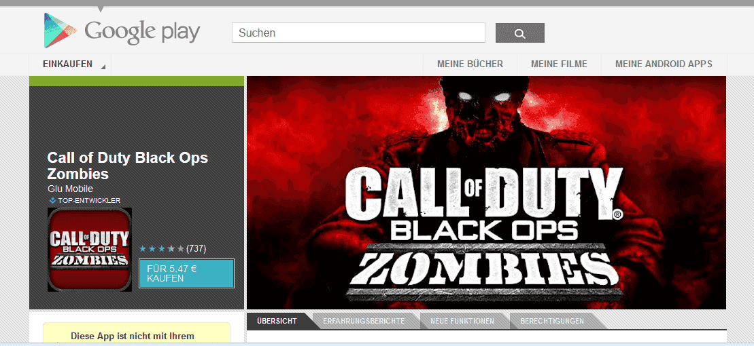Screen dimensions: 754x346
Task: Switch to the Neue Funktionen tab
Action: pos(462,321)
